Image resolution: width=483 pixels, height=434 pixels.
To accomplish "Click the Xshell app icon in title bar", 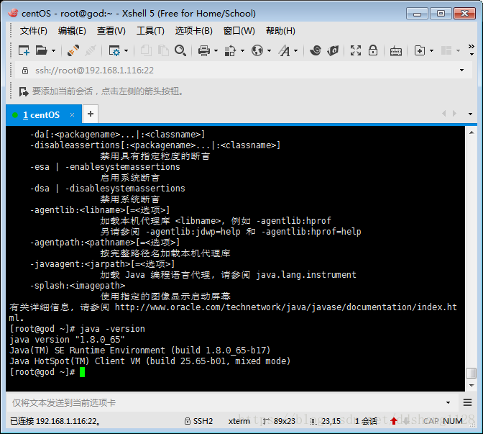I will pos(13,13).
